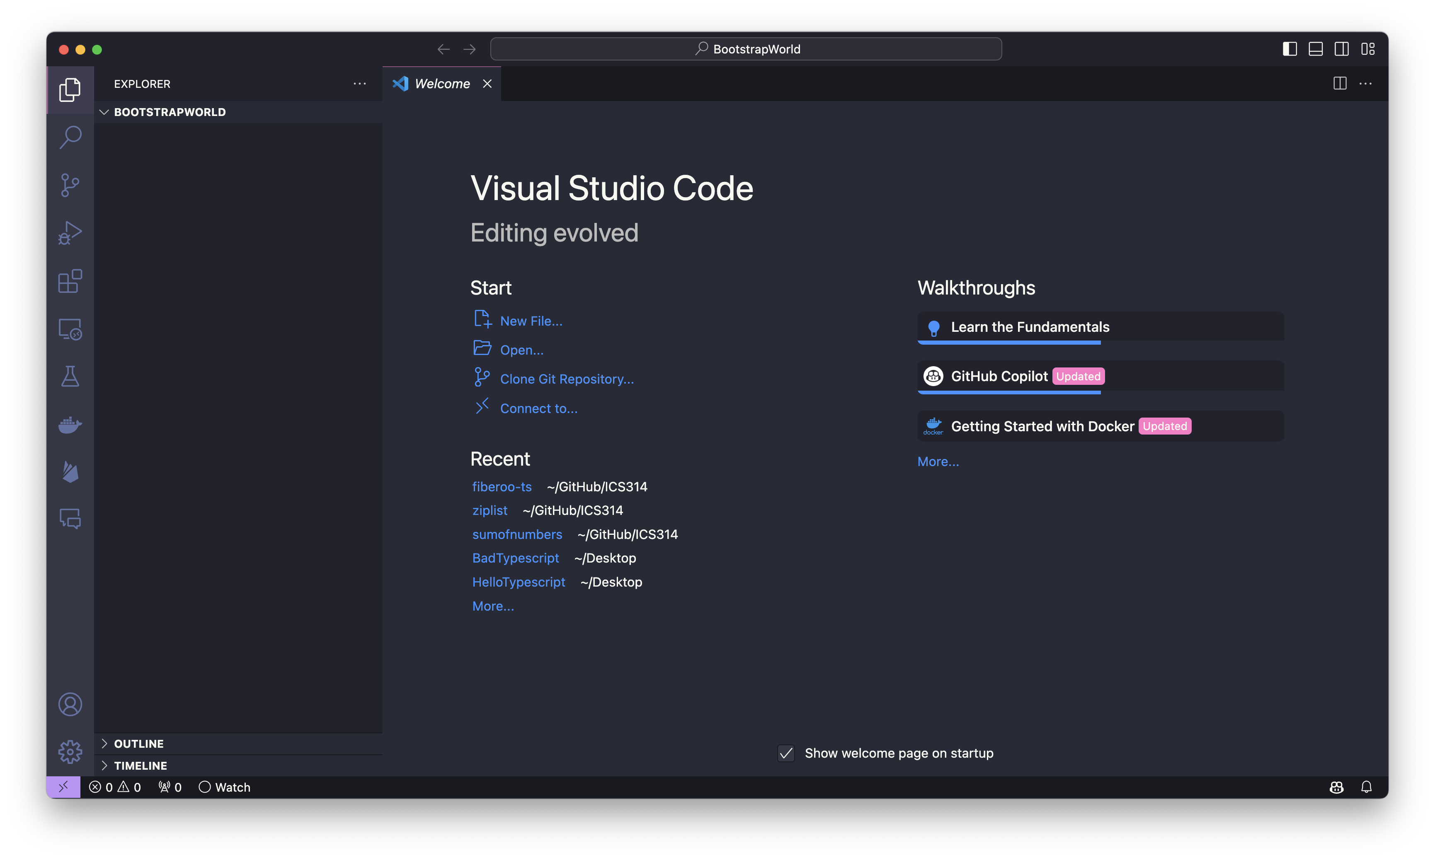Open the Run and Debug view

70,233
